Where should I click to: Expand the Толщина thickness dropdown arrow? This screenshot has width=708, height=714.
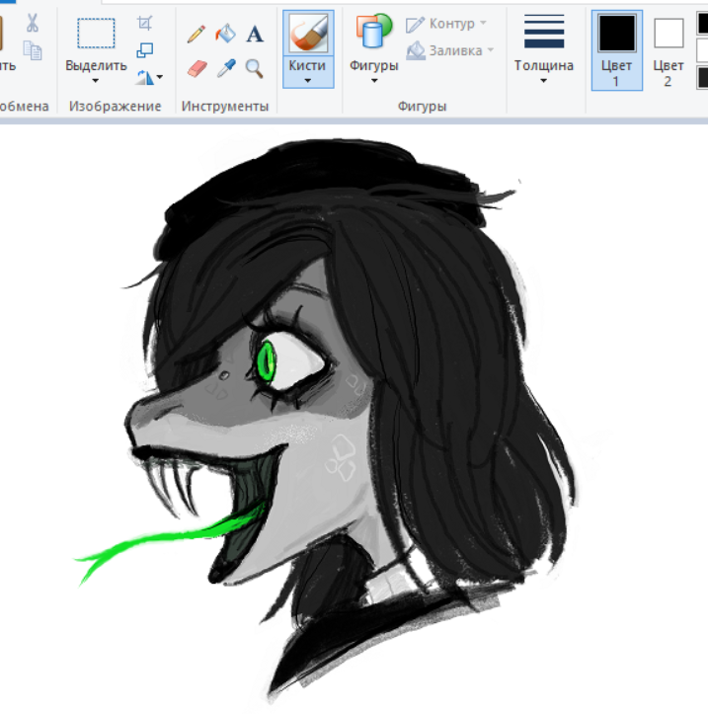(544, 81)
